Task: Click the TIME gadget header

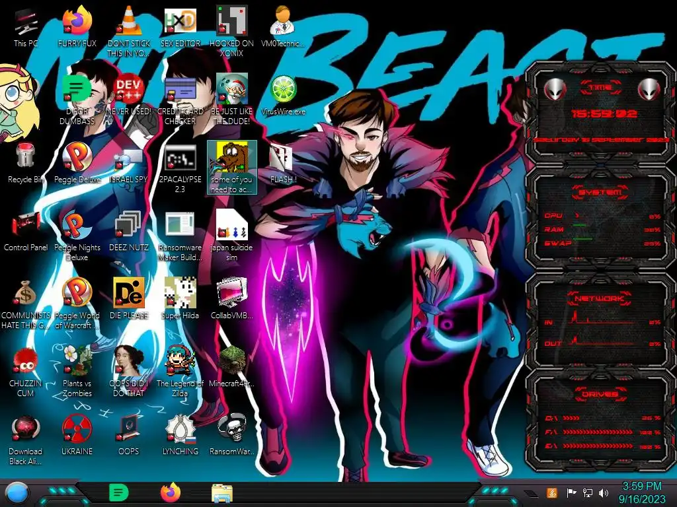Action: click(x=600, y=88)
